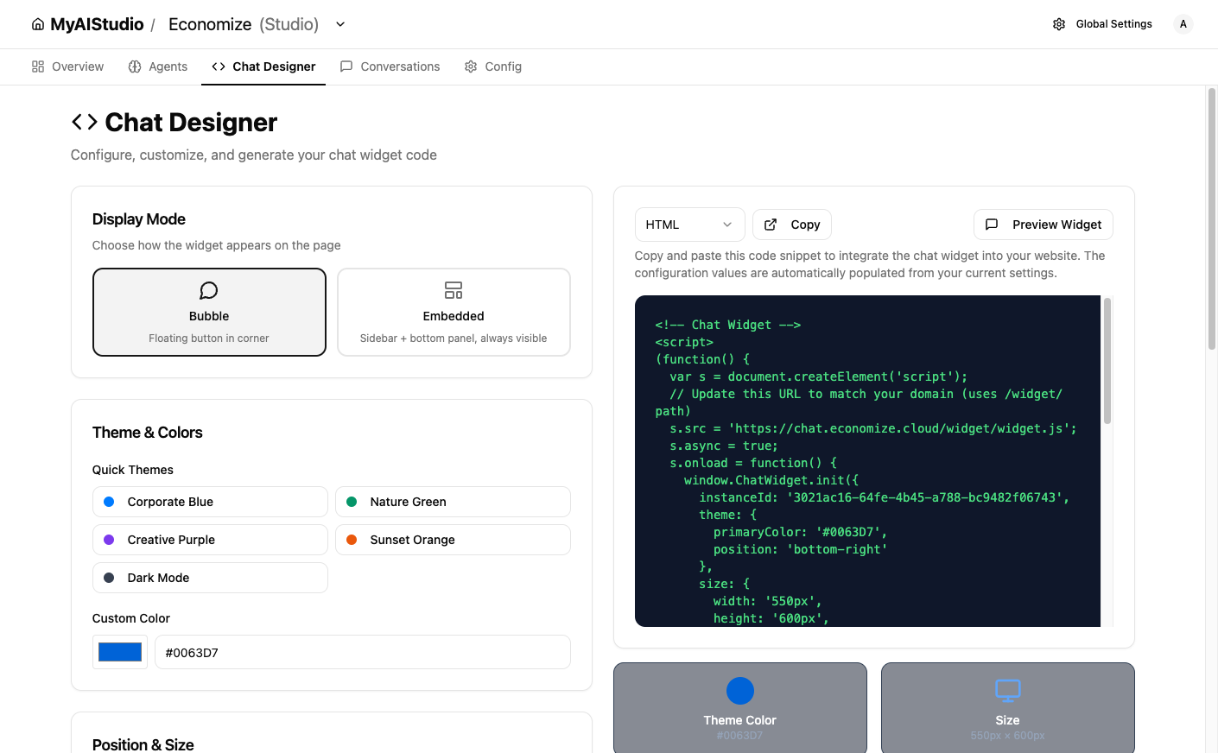
Task: Click the blue circle in Theme Color card
Action: pos(739,691)
